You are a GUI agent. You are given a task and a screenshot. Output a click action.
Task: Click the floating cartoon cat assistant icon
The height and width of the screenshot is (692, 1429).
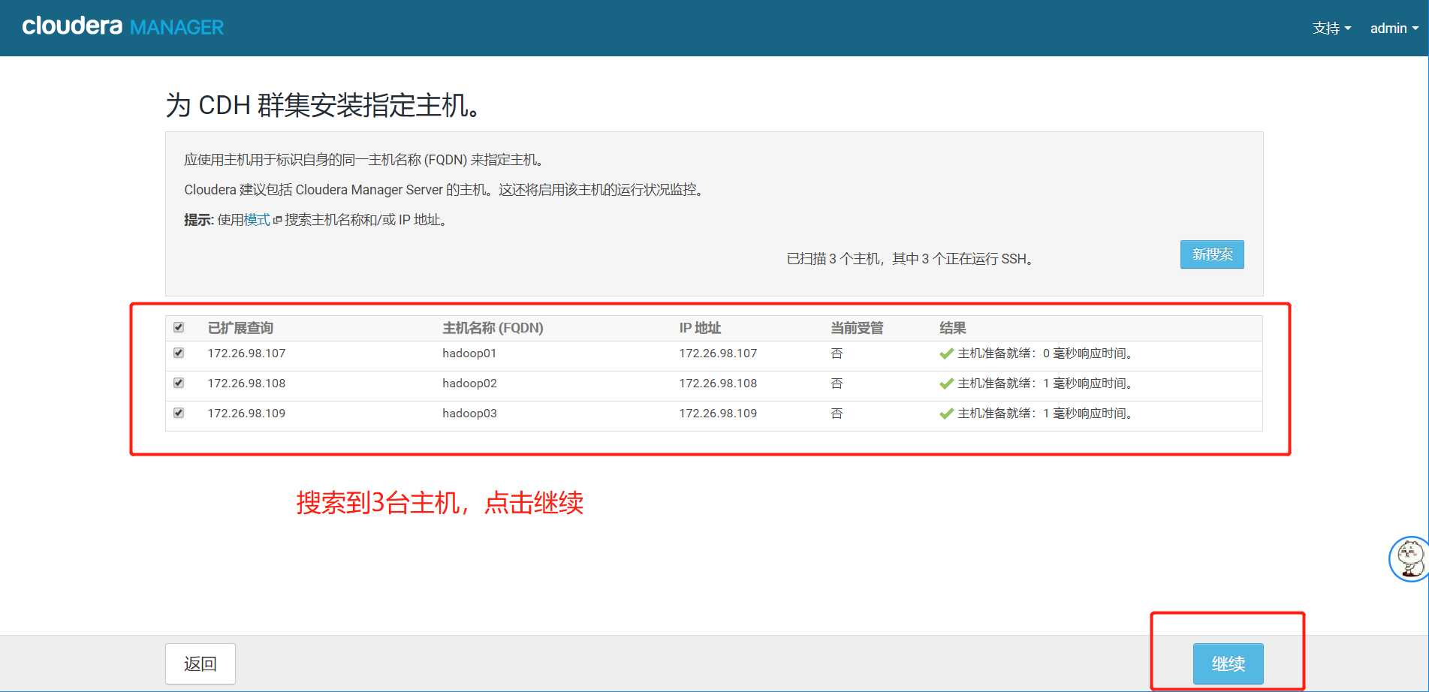tap(1409, 559)
